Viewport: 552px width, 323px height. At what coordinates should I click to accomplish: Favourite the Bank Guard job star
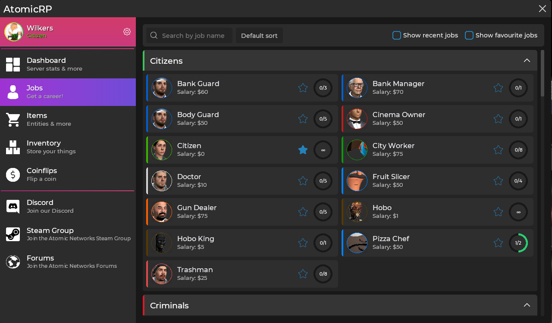pyautogui.click(x=303, y=88)
